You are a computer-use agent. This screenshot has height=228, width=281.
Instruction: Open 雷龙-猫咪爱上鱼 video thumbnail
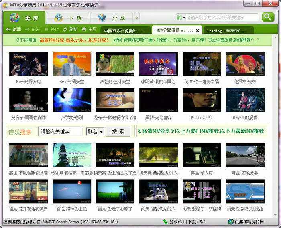pyautogui.click(x=72, y=191)
